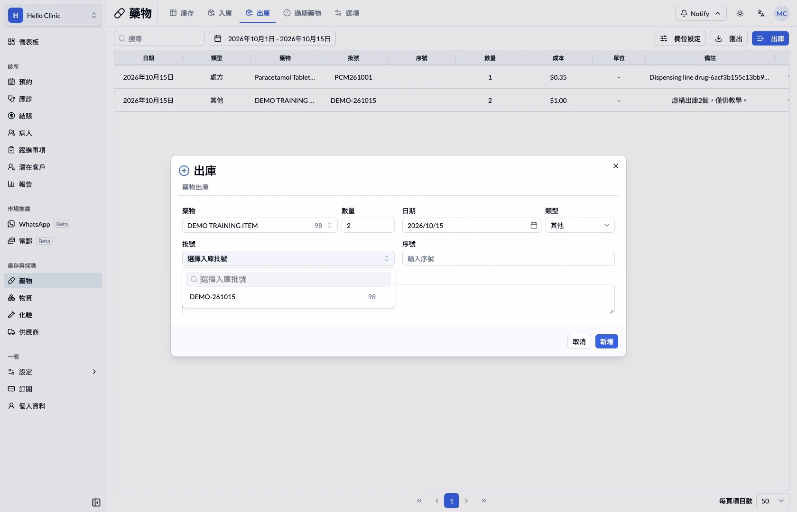Screen dimensions: 797x512
Task: Go to 預約 appointments in sidebar
Action: coord(53,82)
